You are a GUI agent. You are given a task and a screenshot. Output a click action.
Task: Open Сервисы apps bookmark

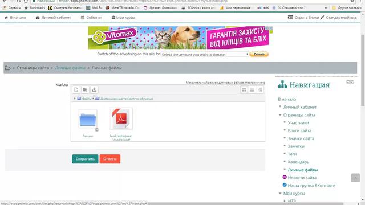pyautogui.click(x=11, y=7)
